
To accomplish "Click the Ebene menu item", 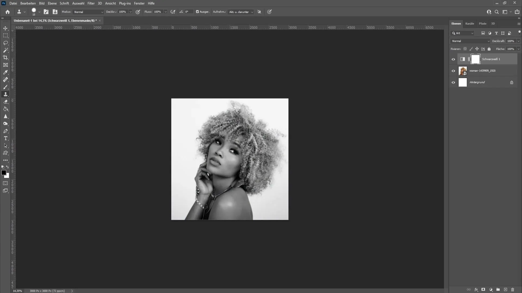I will coord(52,3).
